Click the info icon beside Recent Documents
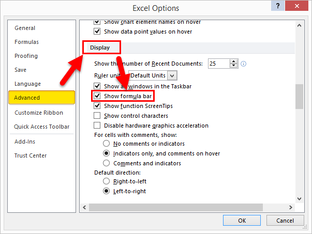Viewport: 312px width, 234px height. (243, 64)
